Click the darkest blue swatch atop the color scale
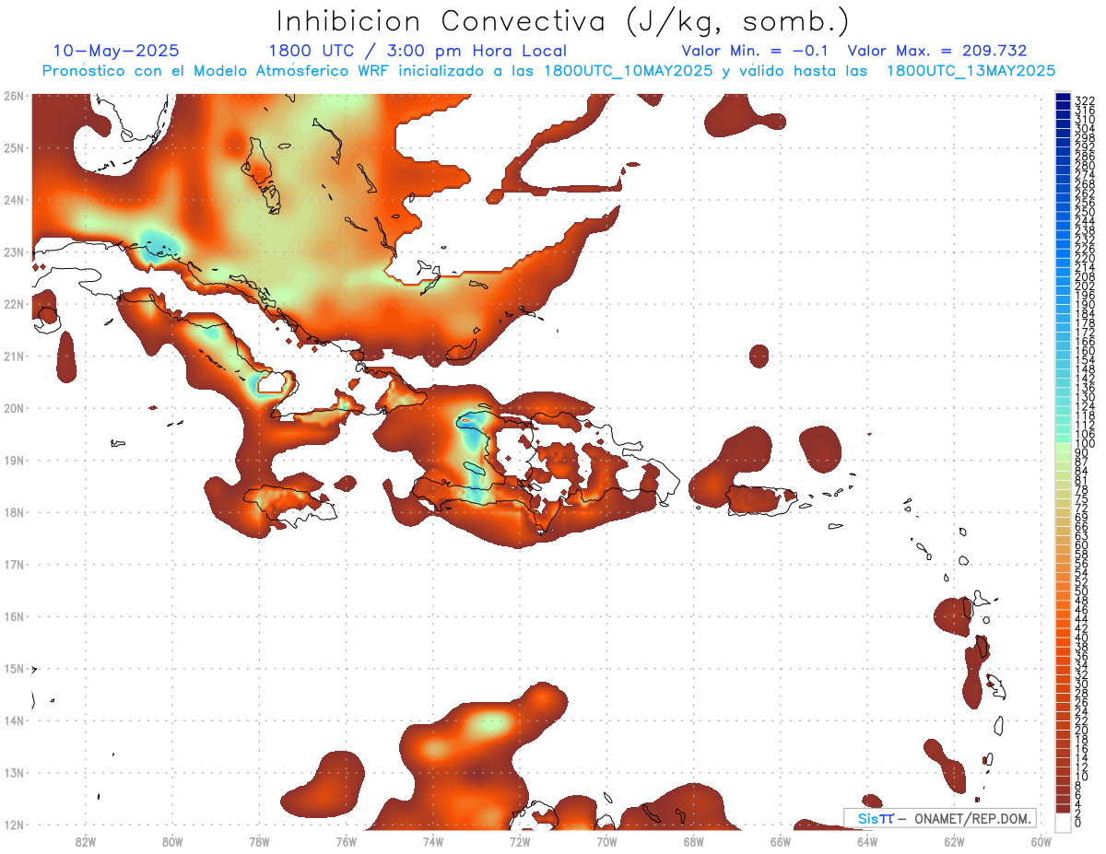 pos(1063,99)
